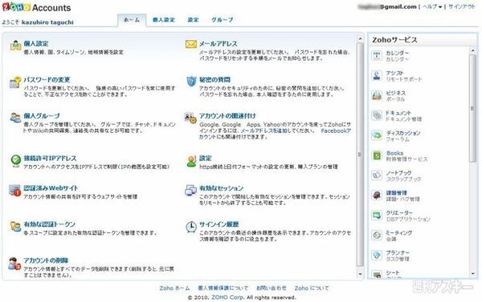The width and height of the screenshot is (482, 302).
Task: Click the お問い合わせ footer link
Action: pyautogui.click(x=272, y=288)
